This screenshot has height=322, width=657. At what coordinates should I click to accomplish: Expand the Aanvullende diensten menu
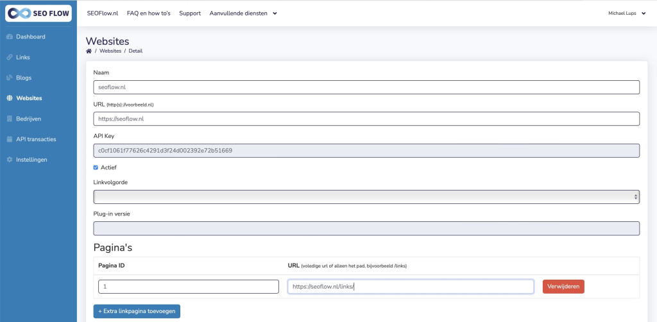pos(243,13)
